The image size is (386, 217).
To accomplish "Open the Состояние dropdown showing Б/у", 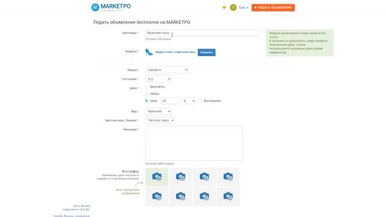I will (158, 79).
